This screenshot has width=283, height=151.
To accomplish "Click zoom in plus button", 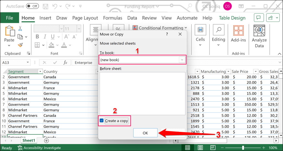I will 264,148.
